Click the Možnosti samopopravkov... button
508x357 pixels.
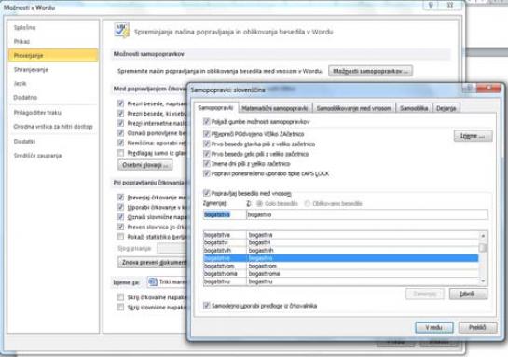370,71
